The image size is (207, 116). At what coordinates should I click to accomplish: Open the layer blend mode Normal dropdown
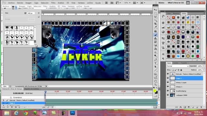coord(178,66)
